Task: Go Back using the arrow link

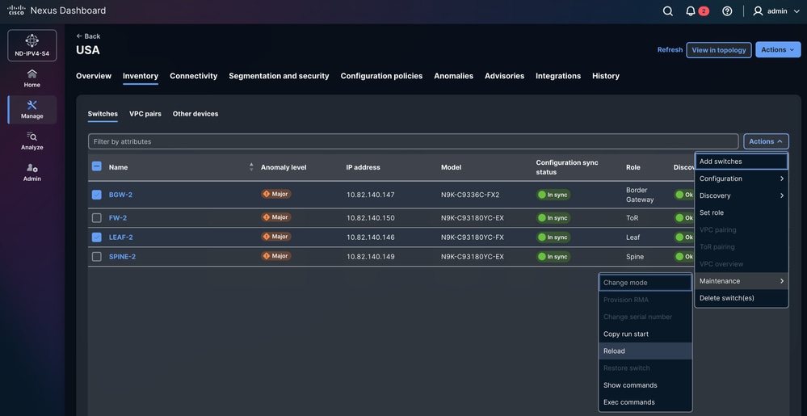Action: [88, 36]
